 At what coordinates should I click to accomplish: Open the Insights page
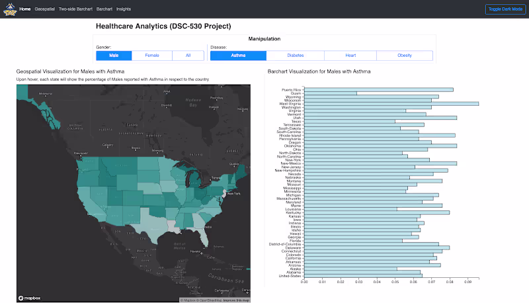coord(124,9)
